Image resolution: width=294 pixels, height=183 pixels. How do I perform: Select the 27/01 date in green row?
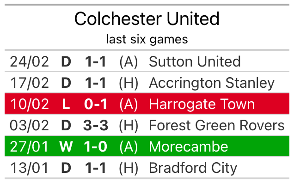(29, 146)
